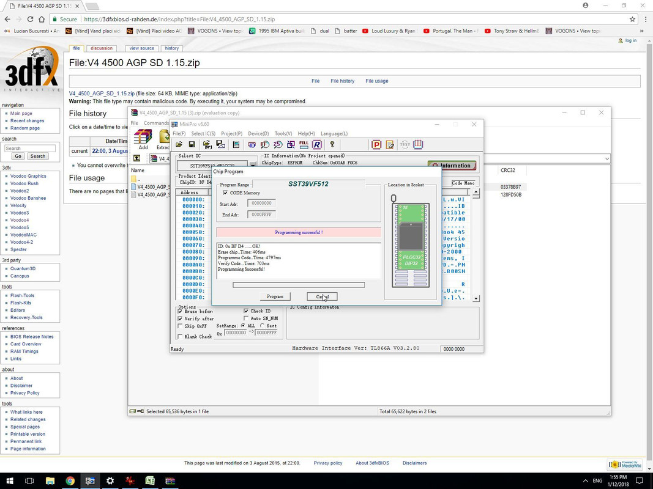
Task: Show hidden system tray icons
Action: [x=585, y=480]
